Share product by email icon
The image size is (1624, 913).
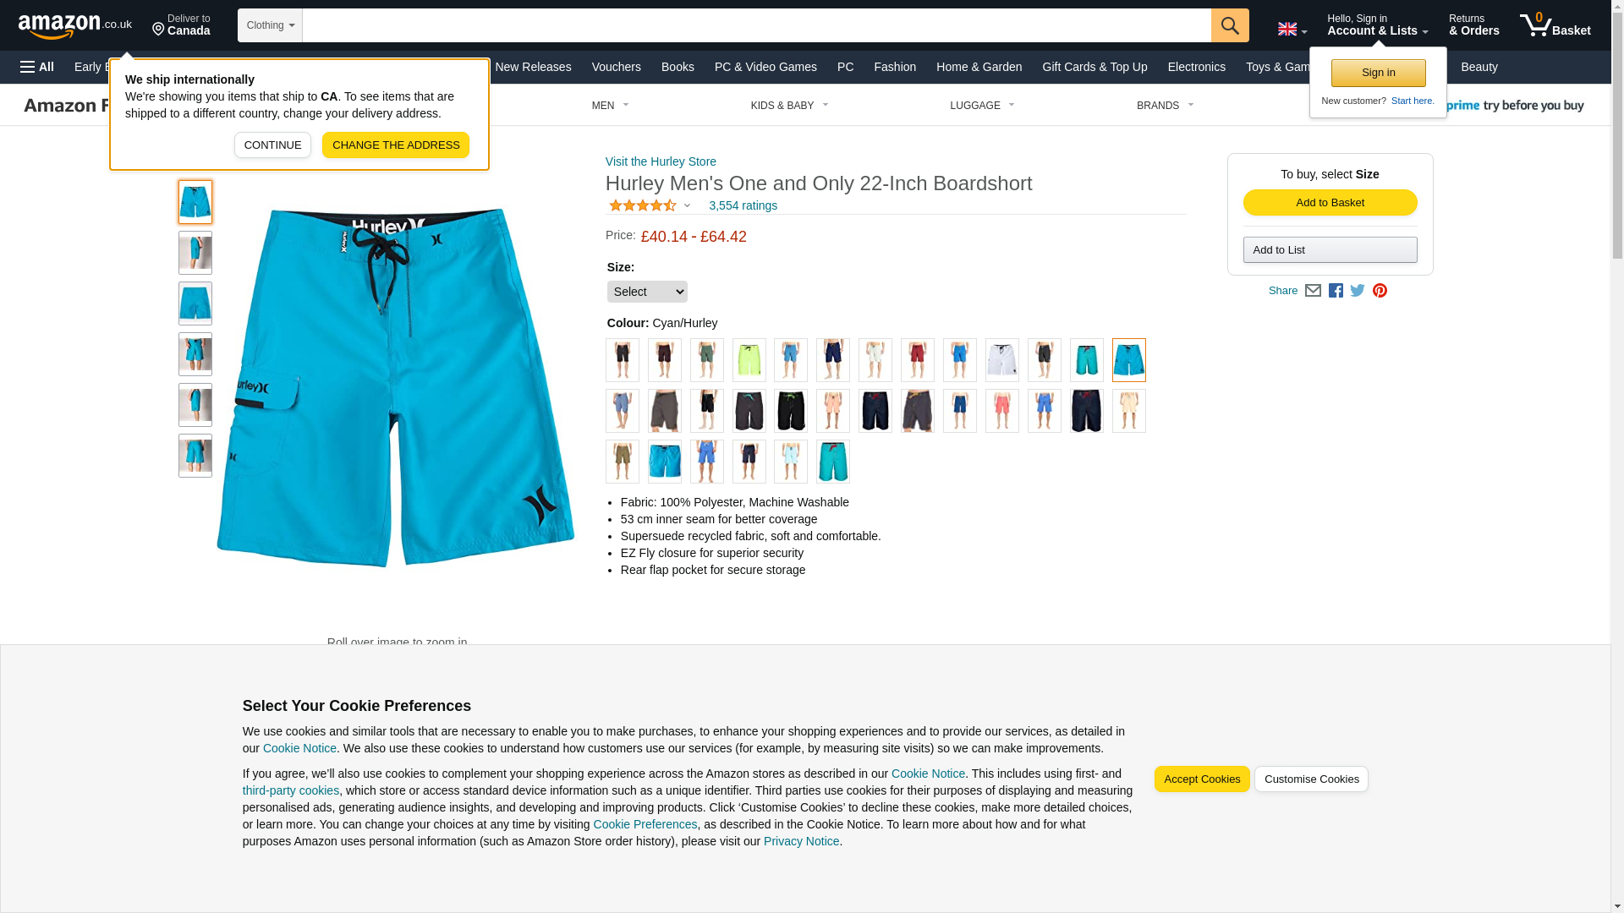(1313, 291)
